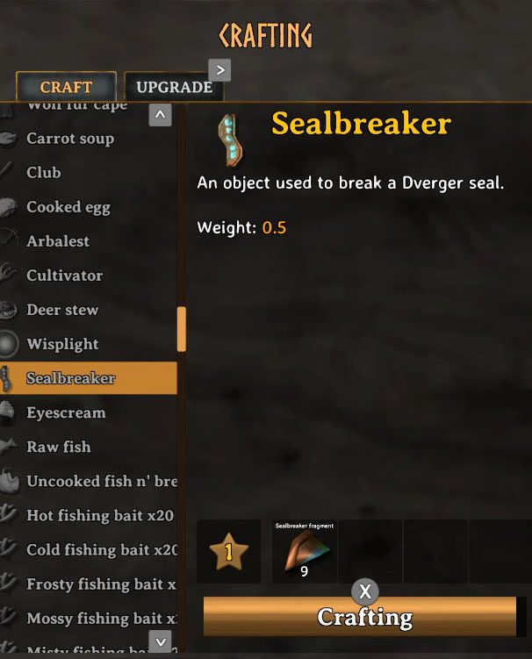This screenshot has width=532, height=659.
Task: Select the Craft tab
Action: point(66,87)
